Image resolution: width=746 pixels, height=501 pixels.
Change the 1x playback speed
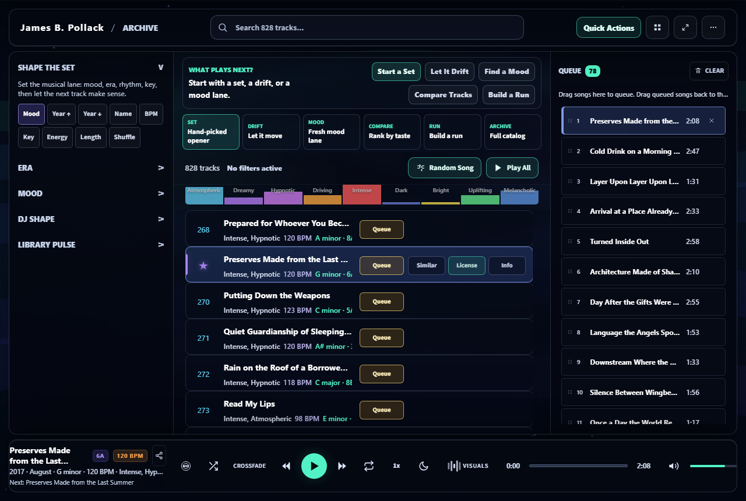click(x=396, y=466)
